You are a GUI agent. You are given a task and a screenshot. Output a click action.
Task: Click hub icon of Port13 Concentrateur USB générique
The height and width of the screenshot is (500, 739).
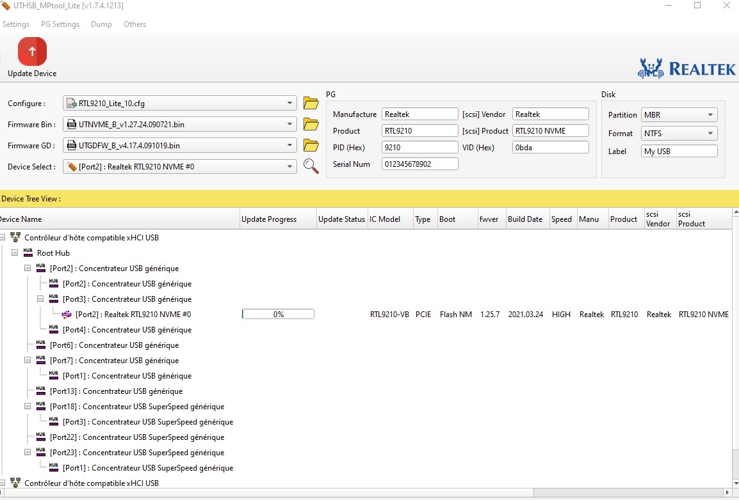tap(40, 391)
